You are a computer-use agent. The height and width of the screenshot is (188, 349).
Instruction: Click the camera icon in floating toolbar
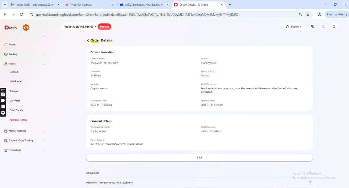tap(3, 94)
